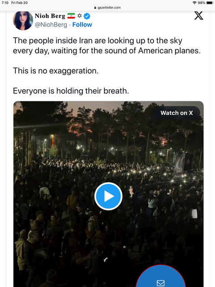Play the embedded tweet video

pos(108,196)
